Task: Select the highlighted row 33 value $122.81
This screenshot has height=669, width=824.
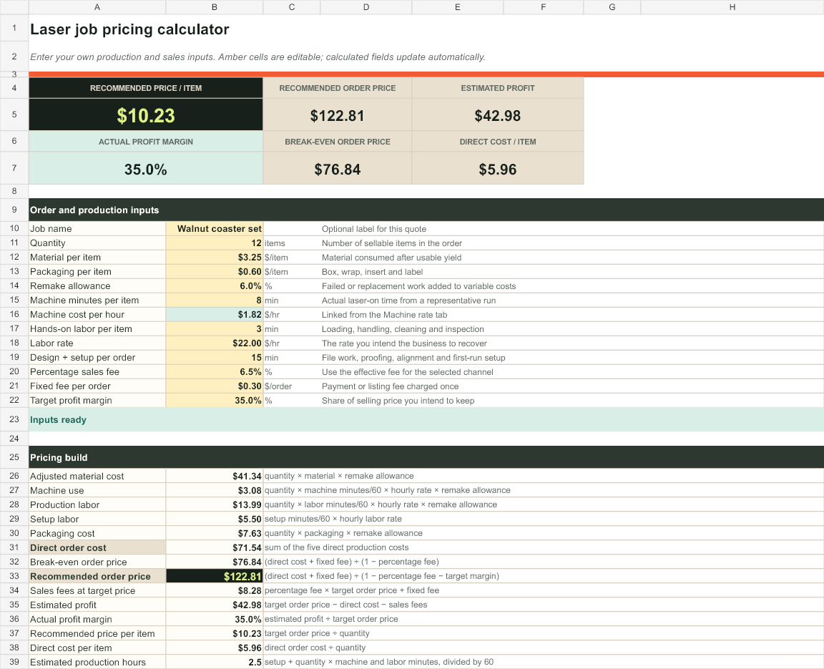Action: pyautogui.click(x=215, y=576)
